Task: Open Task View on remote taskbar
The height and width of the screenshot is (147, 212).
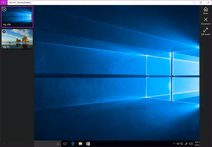Action: [65, 144]
